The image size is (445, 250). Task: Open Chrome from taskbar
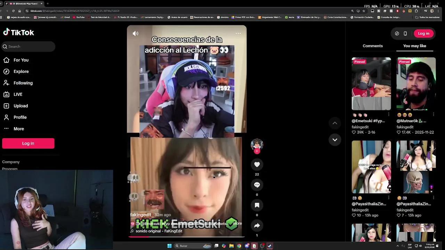coord(239,246)
